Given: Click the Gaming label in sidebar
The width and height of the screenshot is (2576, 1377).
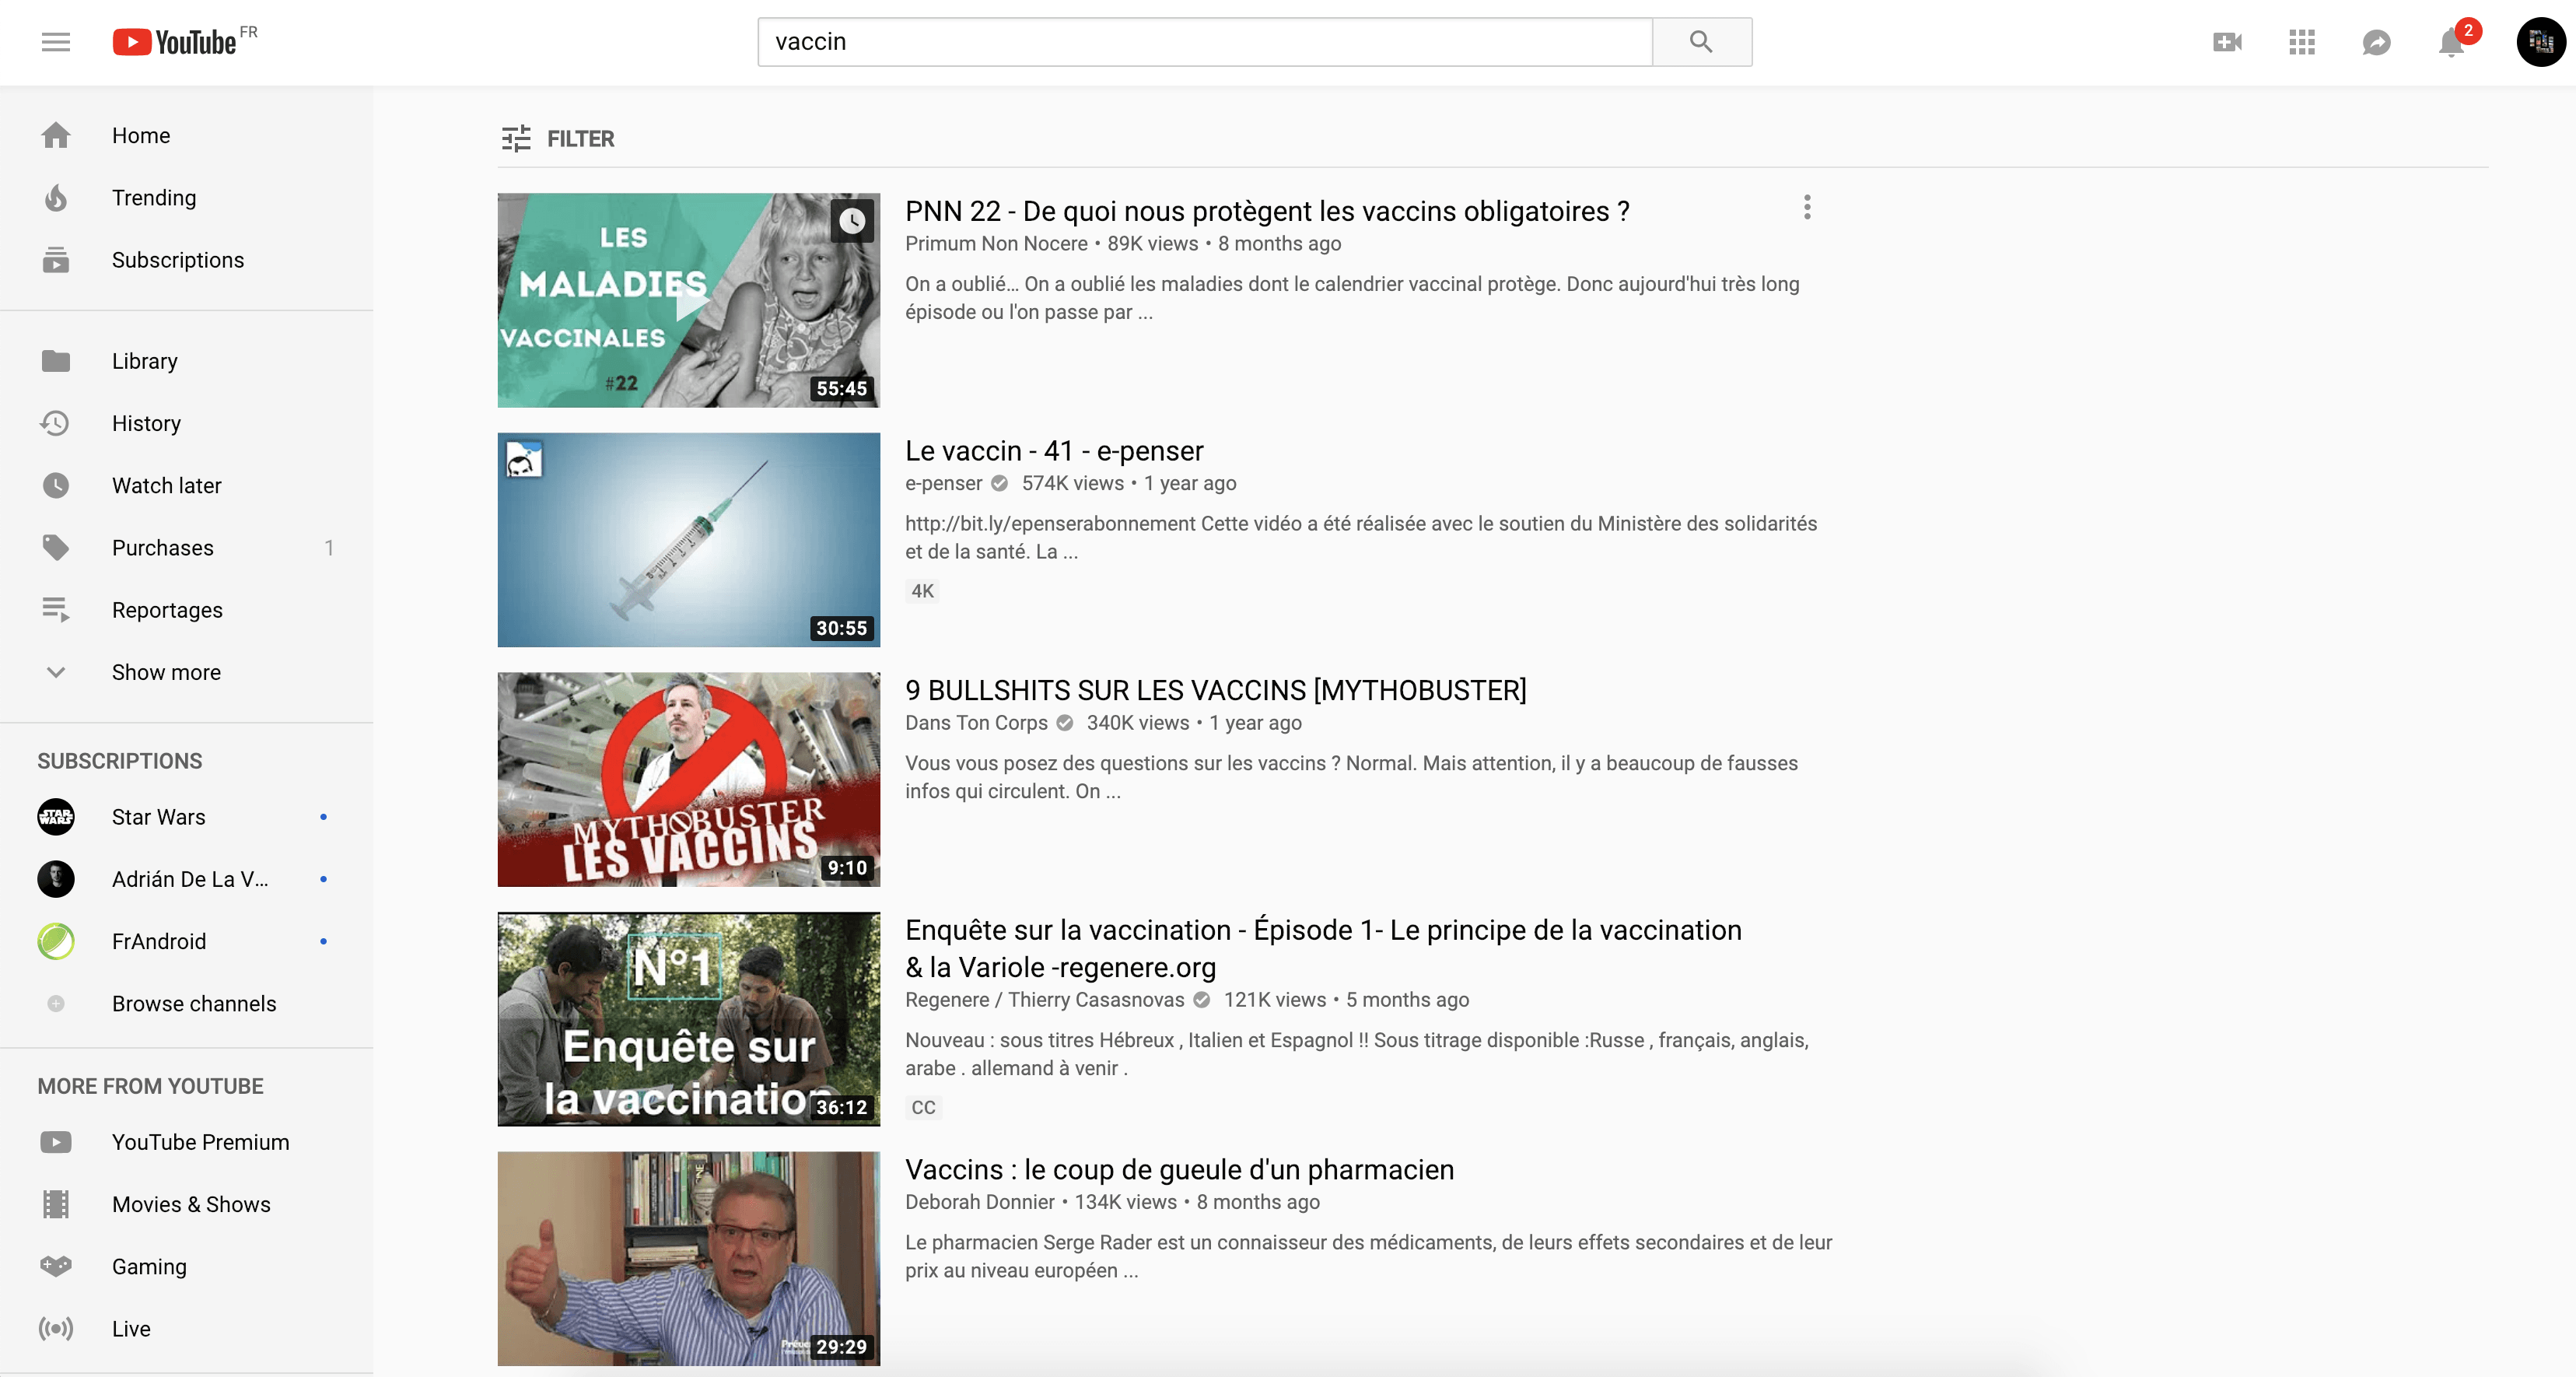Looking at the screenshot, I should click(x=149, y=1266).
